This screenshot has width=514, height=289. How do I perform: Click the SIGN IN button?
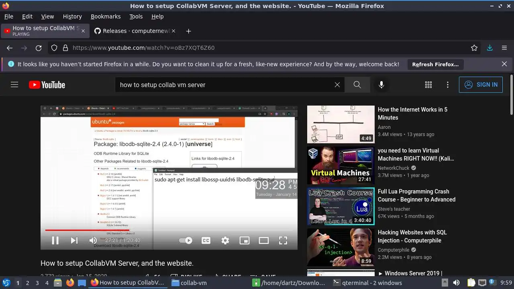click(x=481, y=85)
